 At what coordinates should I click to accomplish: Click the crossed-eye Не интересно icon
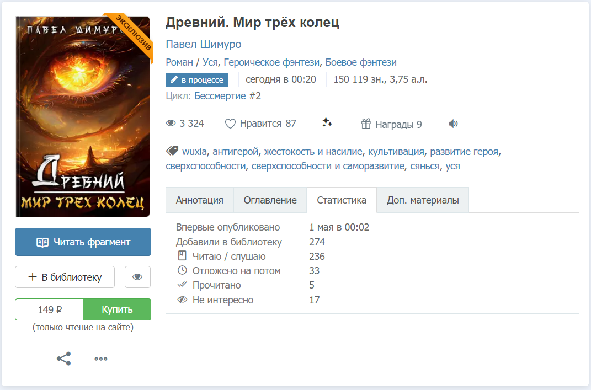[x=182, y=300]
